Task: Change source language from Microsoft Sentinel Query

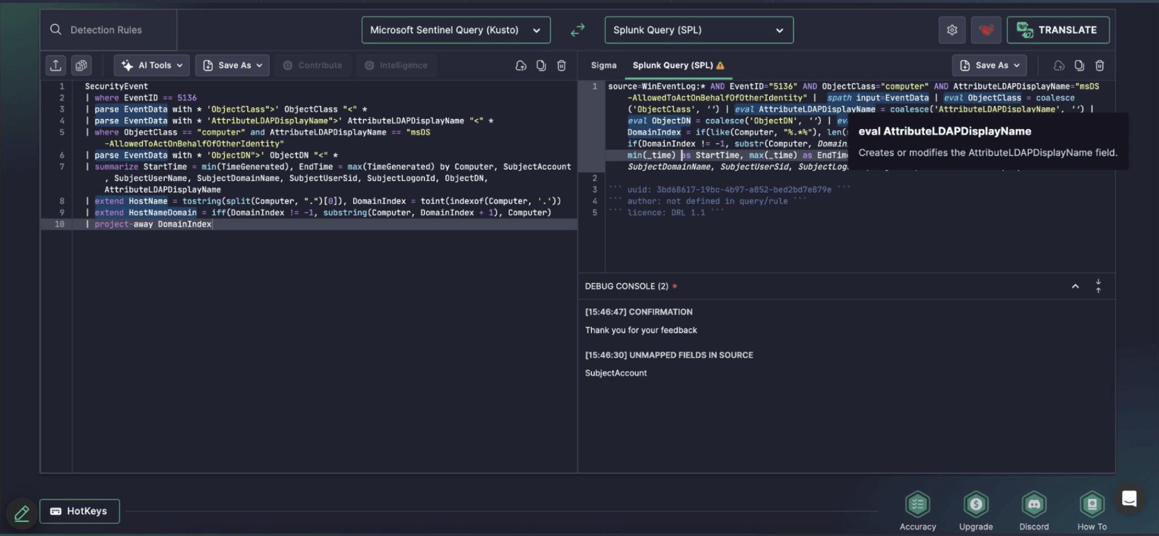Action: coord(456,30)
